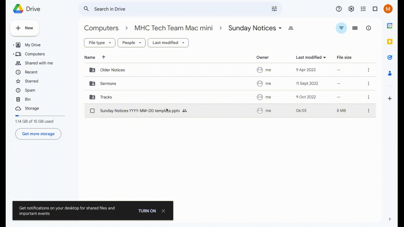Open the File type filter dropdown
The width and height of the screenshot is (404, 227).
99,43
